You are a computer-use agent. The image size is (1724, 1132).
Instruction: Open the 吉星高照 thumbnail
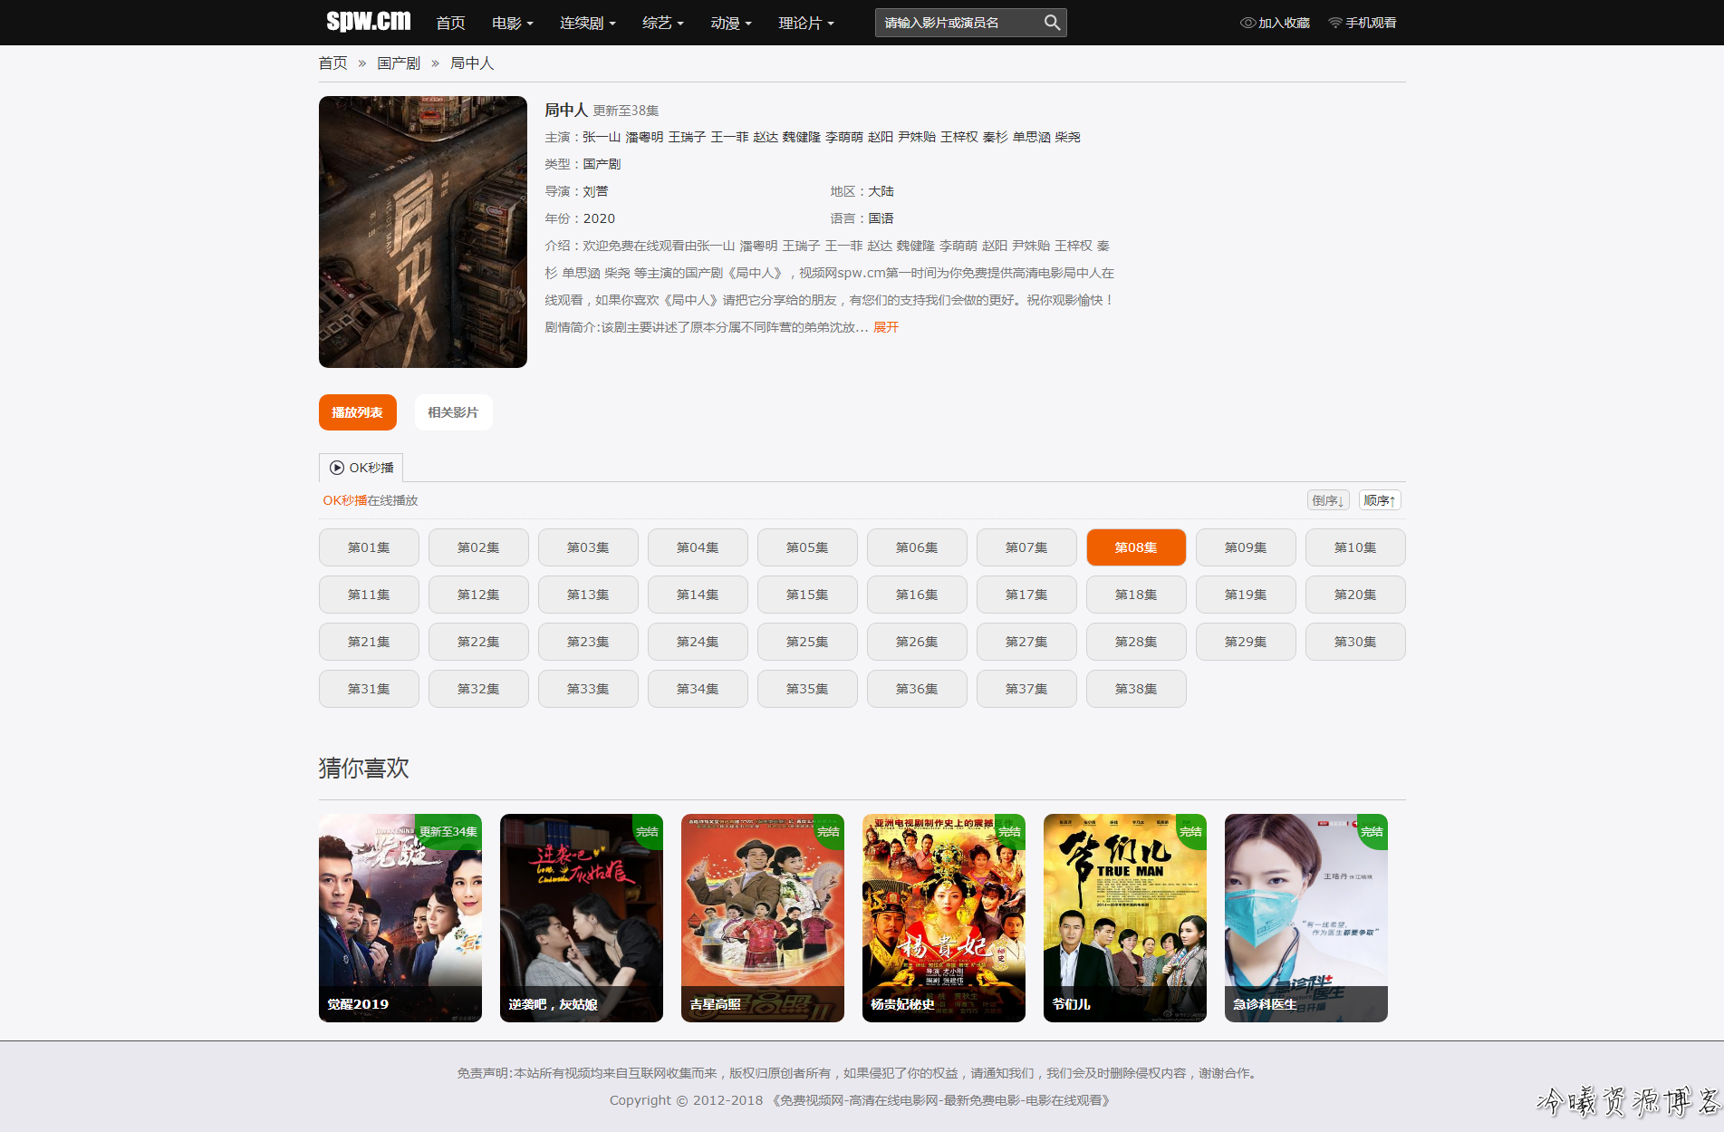click(x=763, y=918)
